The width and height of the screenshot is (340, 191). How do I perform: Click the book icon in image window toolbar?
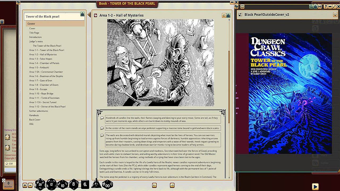[243, 7]
